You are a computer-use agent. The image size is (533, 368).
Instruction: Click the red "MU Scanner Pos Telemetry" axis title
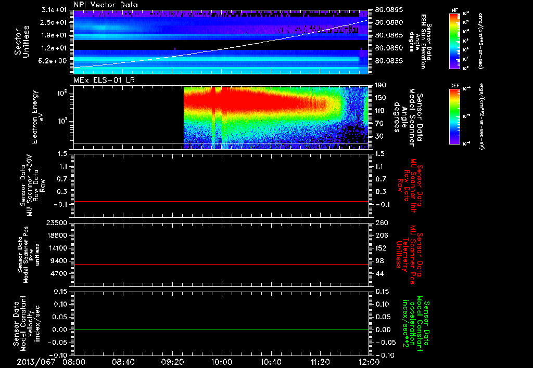coord(409,255)
